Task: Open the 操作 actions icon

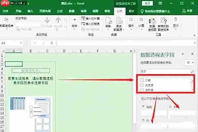Action: [131, 20]
